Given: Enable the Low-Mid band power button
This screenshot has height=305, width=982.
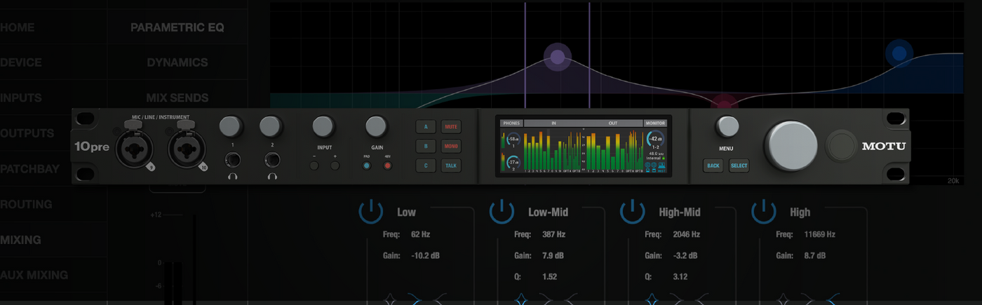Looking at the screenshot, I should pyautogui.click(x=502, y=211).
